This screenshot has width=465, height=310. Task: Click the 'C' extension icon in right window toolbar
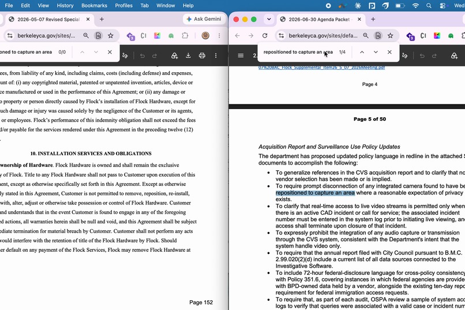[423, 36]
